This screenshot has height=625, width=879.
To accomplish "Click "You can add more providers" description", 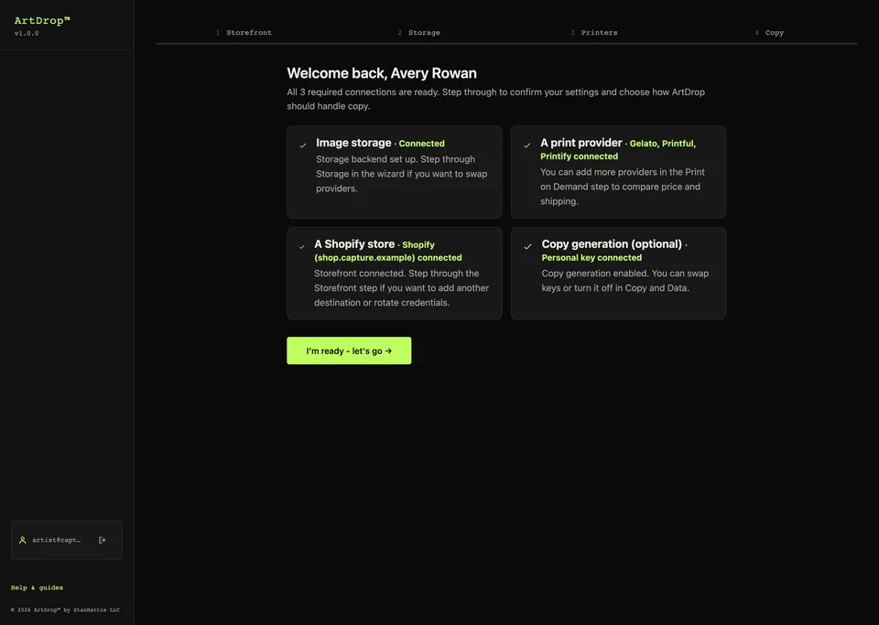I will click(x=623, y=187).
